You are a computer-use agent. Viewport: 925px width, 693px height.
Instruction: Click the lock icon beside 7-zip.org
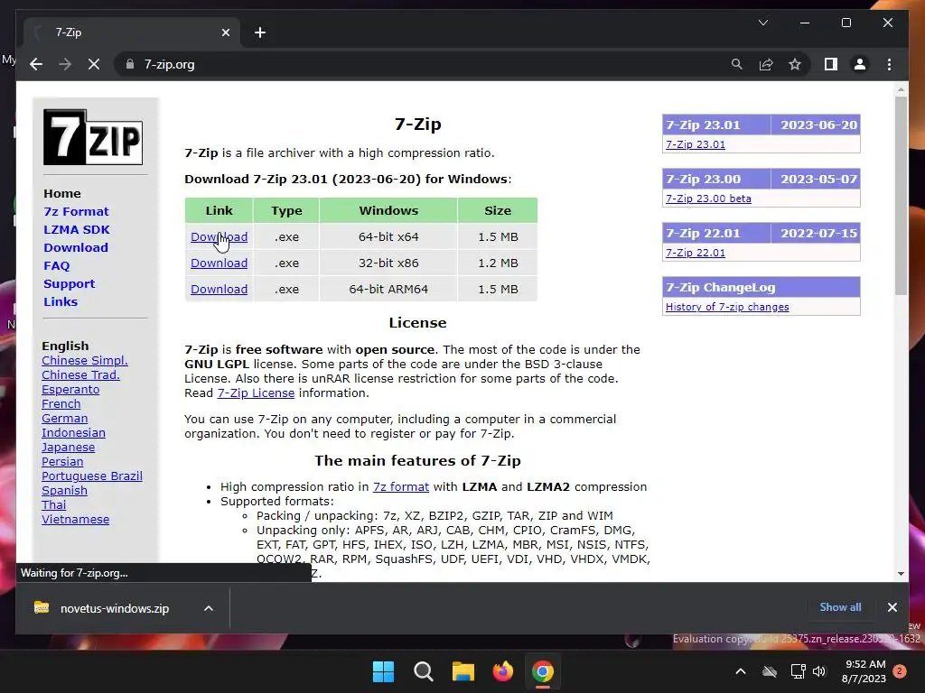point(130,64)
